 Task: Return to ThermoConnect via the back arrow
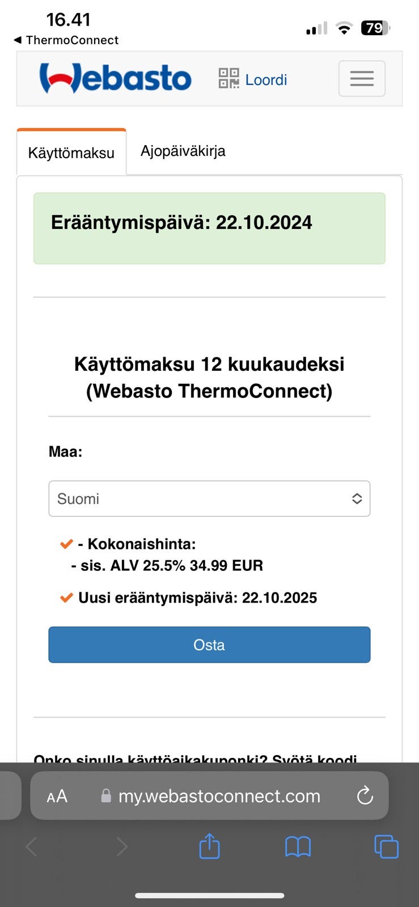(x=18, y=40)
